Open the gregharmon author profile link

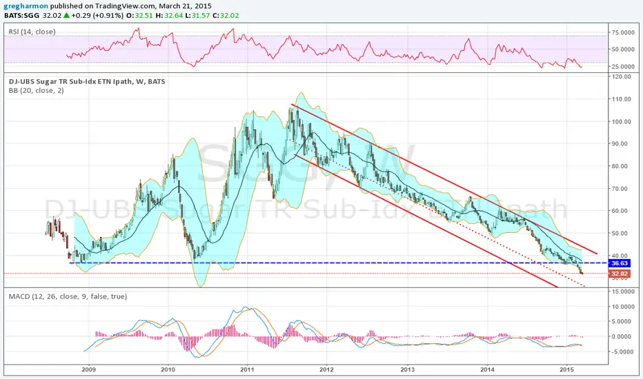[26, 6]
